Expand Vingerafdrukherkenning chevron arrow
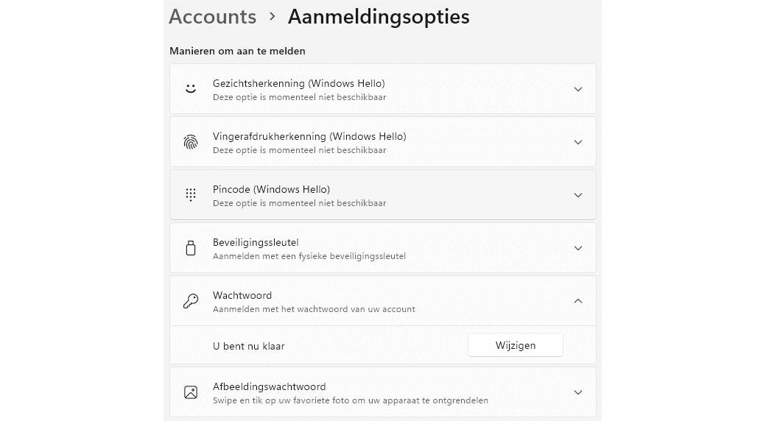The image size is (766, 421). 578,142
